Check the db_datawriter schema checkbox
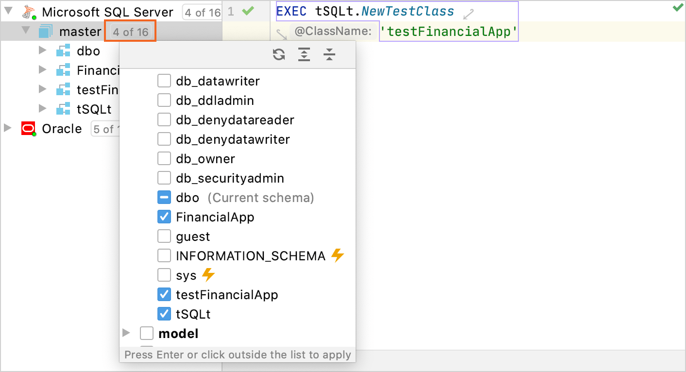This screenshot has width=686, height=372. coord(164,81)
